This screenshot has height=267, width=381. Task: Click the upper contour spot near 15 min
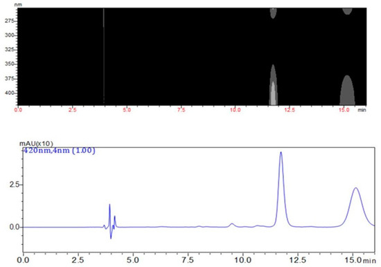click(347, 11)
